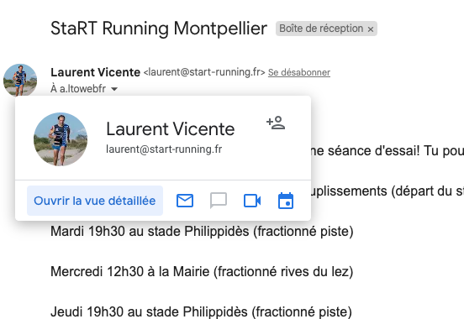Click the Boîte de réception label chip
The image size is (464, 319).
(321, 29)
